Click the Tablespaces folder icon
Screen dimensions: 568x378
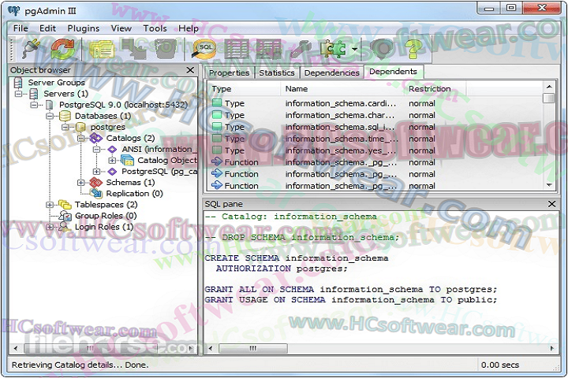coord(65,205)
